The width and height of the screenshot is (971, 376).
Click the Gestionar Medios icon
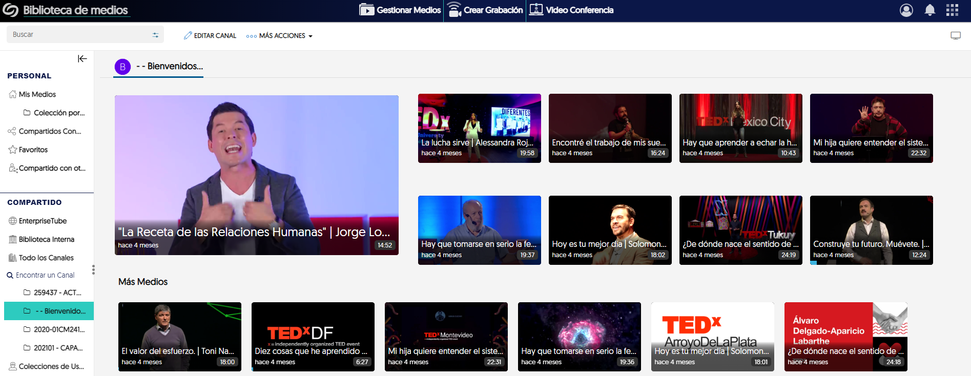366,10
